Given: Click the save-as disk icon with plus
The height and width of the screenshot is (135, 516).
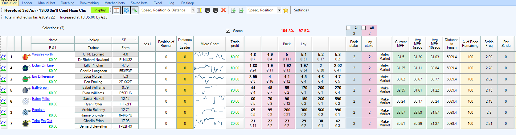Looking at the screenshot, I should tap(215, 10).
